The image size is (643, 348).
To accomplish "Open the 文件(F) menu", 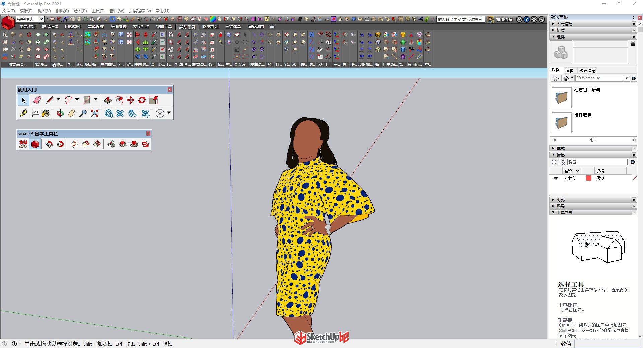I will click(x=8, y=11).
